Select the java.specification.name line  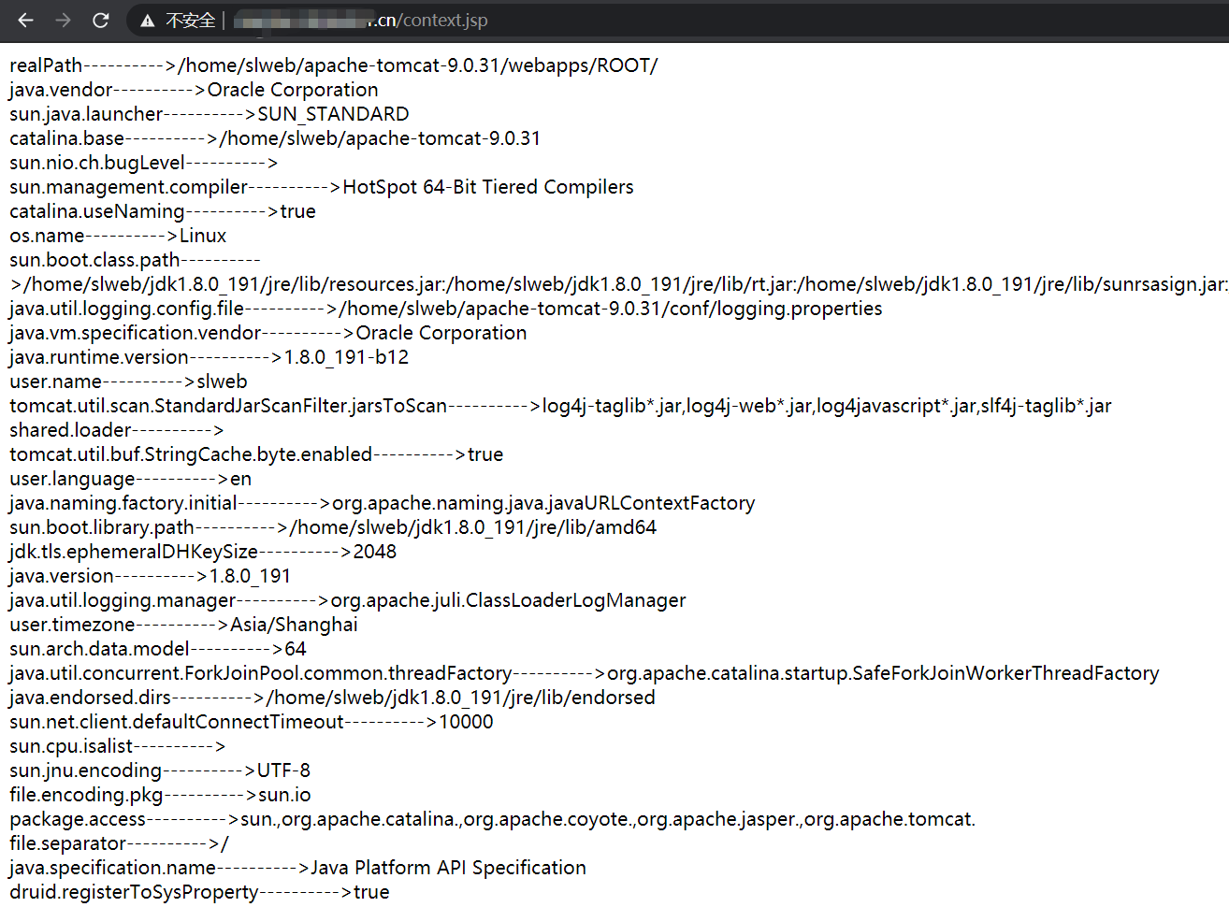click(298, 868)
